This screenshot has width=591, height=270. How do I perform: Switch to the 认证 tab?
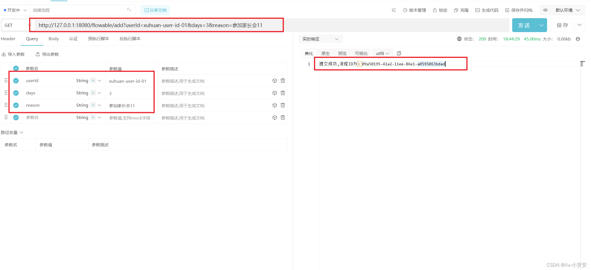(x=74, y=39)
